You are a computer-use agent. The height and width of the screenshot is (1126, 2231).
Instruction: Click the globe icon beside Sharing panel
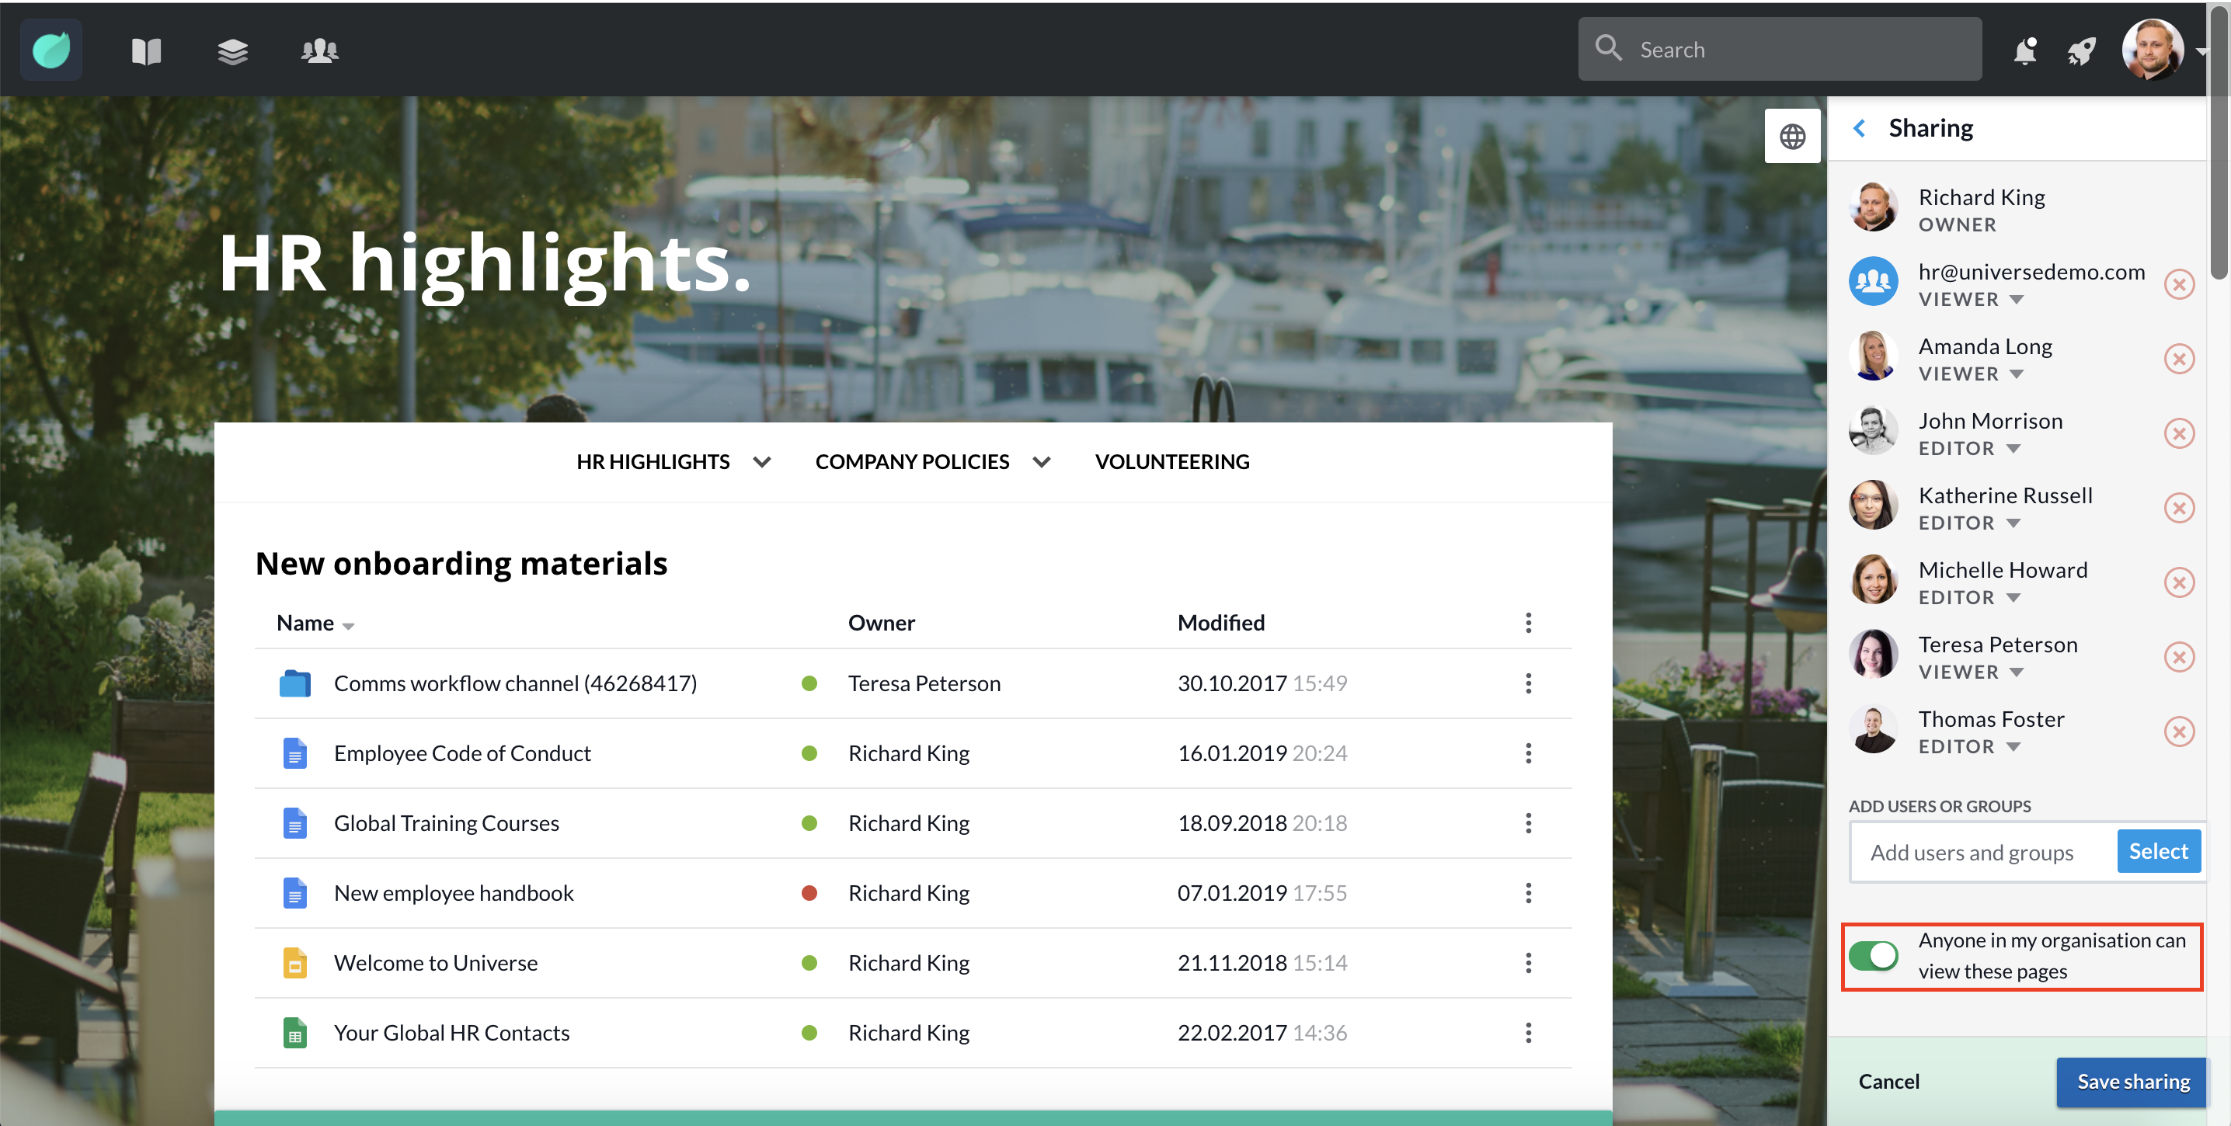tap(1792, 136)
